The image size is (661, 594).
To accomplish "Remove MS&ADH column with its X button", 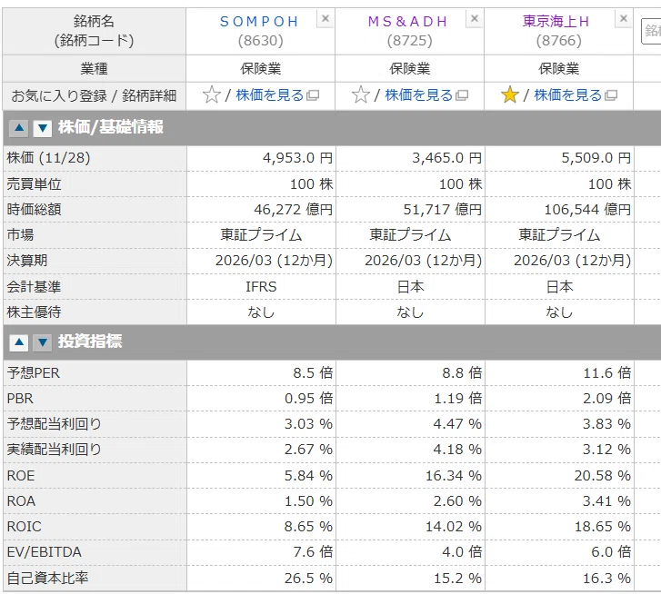I will pyautogui.click(x=475, y=18).
